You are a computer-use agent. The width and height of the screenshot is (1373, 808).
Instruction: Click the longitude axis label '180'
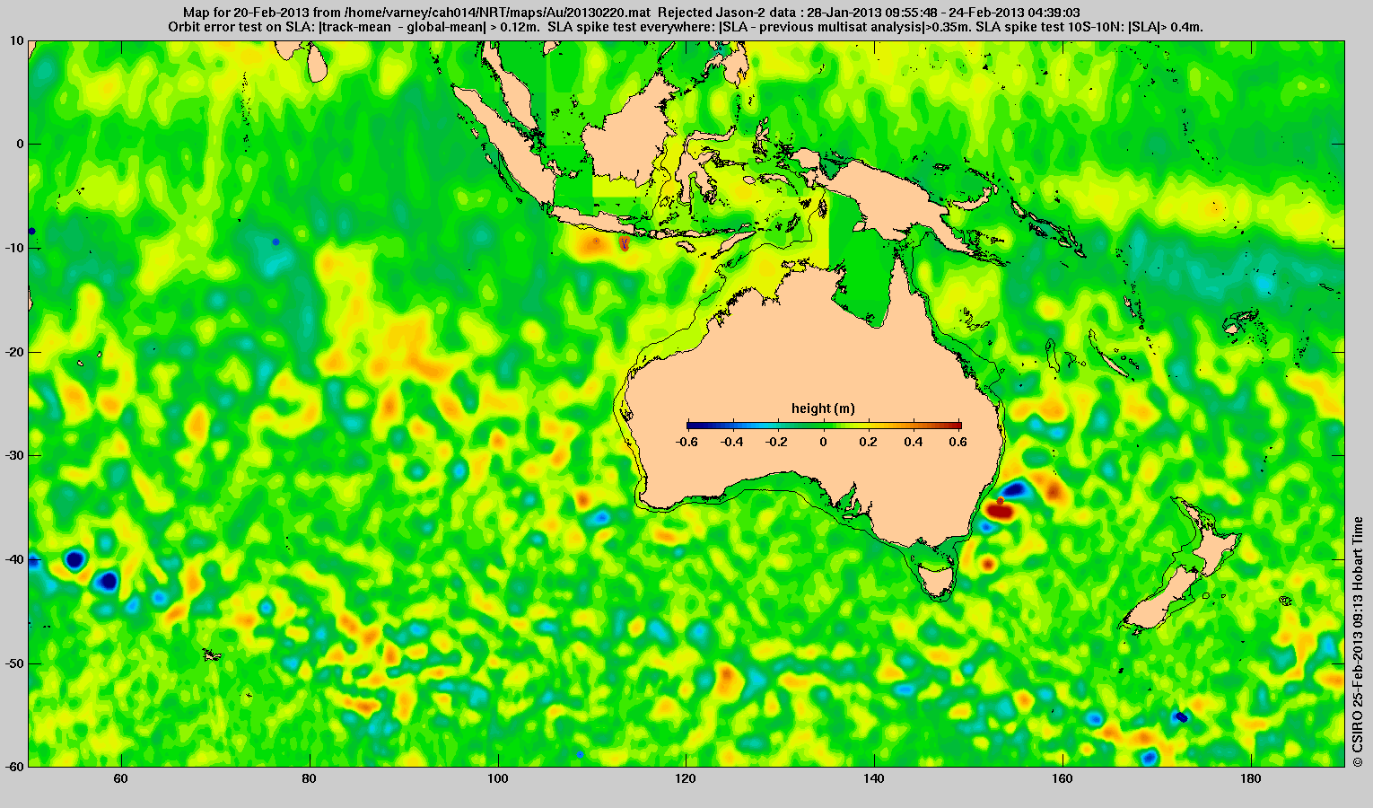(1251, 778)
